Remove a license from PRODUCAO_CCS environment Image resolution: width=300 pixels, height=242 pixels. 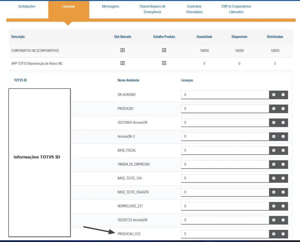283,234
